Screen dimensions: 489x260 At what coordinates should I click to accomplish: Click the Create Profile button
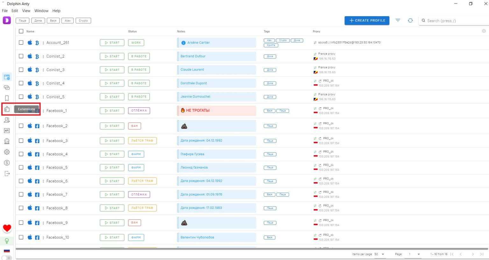click(x=367, y=20)
